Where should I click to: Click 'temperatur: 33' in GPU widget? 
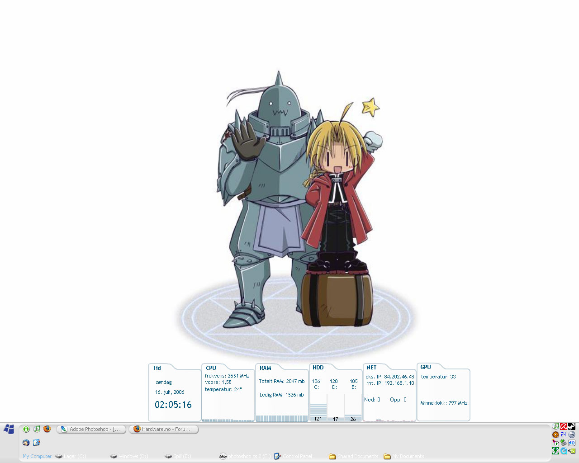[x=438, y=377]
